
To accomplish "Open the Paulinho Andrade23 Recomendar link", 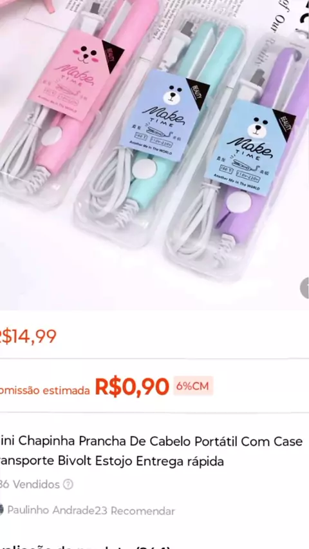I will [x=91, y=510].
